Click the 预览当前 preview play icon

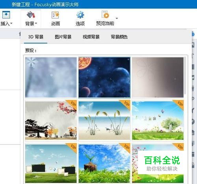105,15
